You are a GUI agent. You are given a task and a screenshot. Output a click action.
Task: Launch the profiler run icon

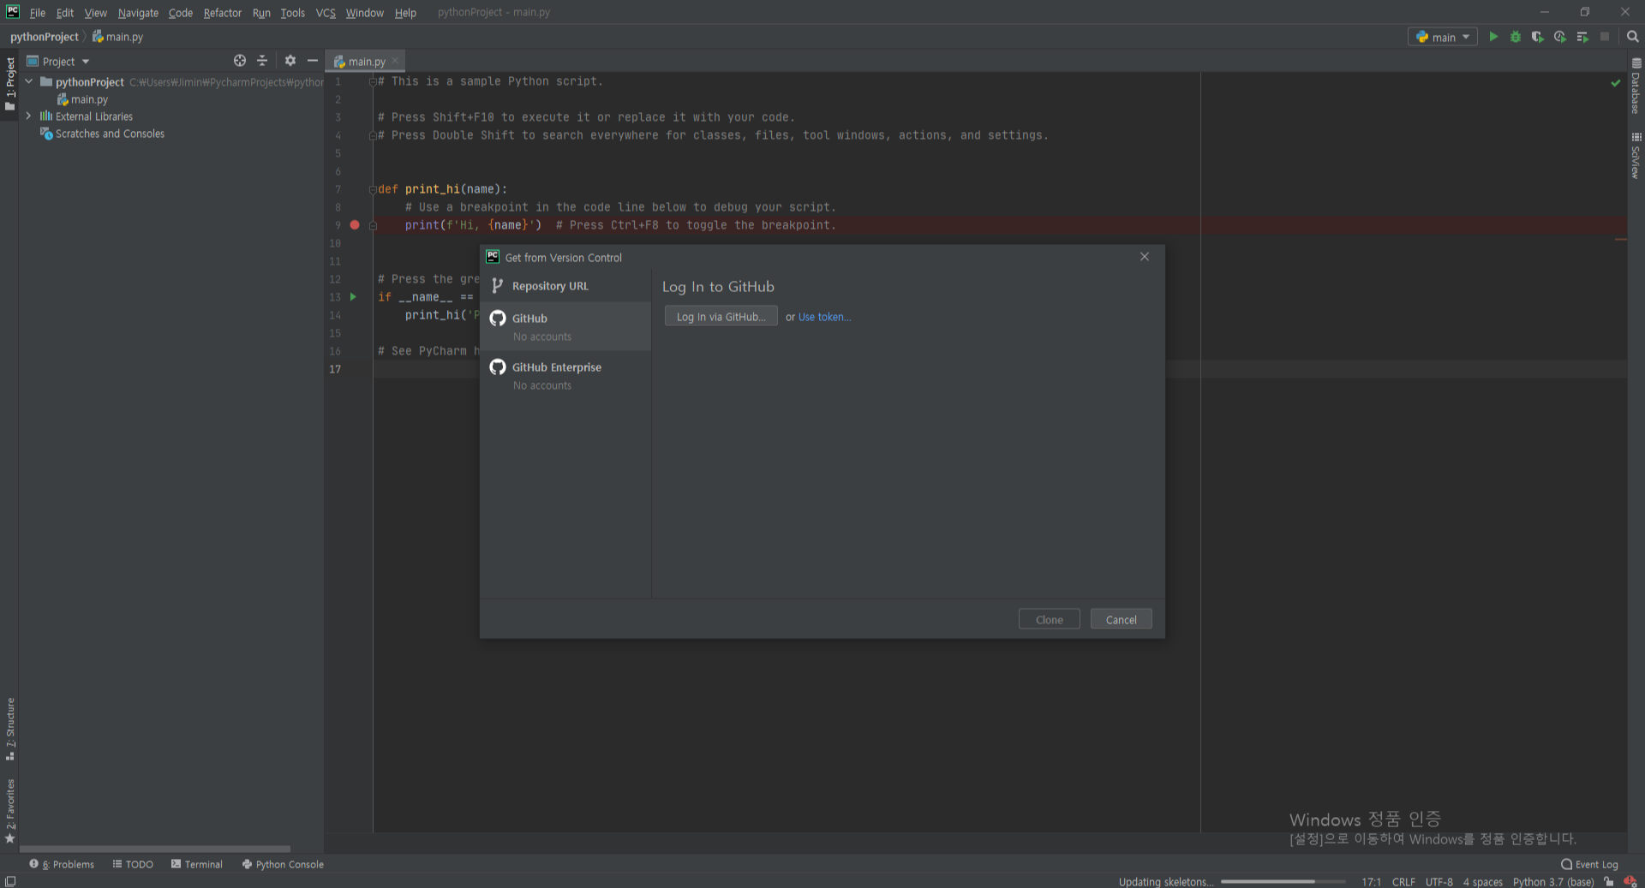tap(1560, 37)
